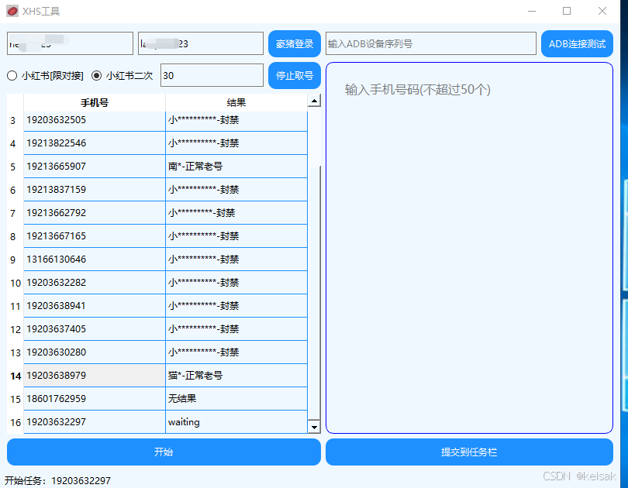The width and height of the screenshot is (628, 488).
Task: Click the scrollbar down arrow on the results table
Action: 314,427
